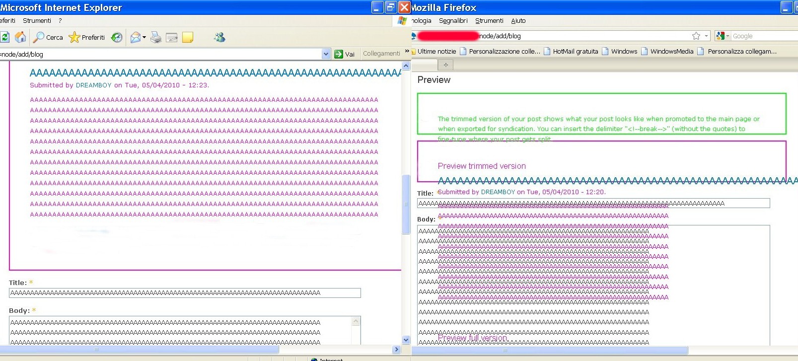This screenshot has width=798, height=361.
Task: Click the IE address bar with node/add/blog
Action: (160, 54)
